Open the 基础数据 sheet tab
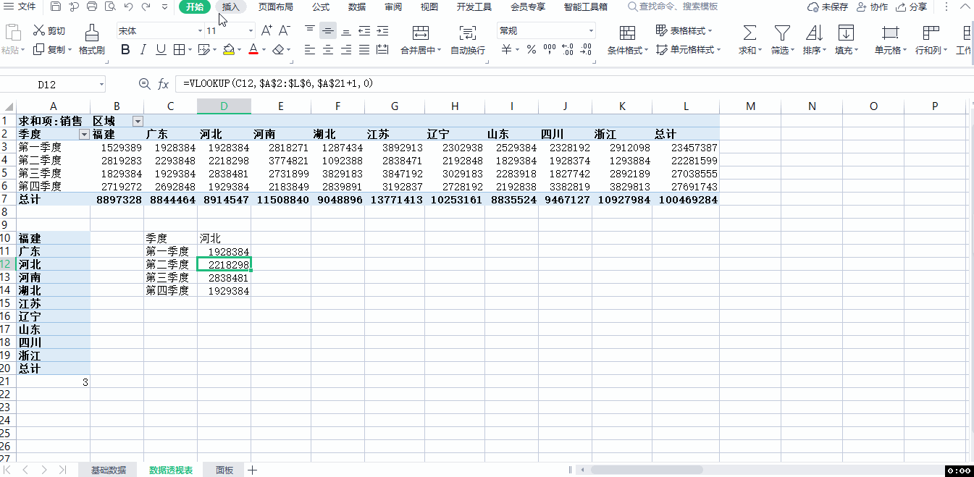The width and height of the screenshot is (974, 477). [108, 470]
